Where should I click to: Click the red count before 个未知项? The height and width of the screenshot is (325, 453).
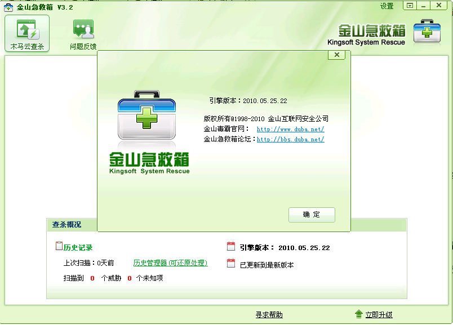(130, 278)
